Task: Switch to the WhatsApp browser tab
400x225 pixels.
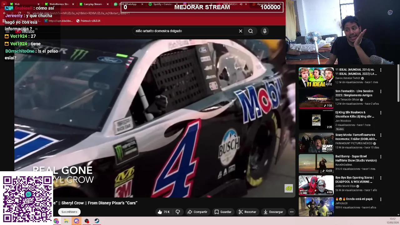Action: [128, 4]
